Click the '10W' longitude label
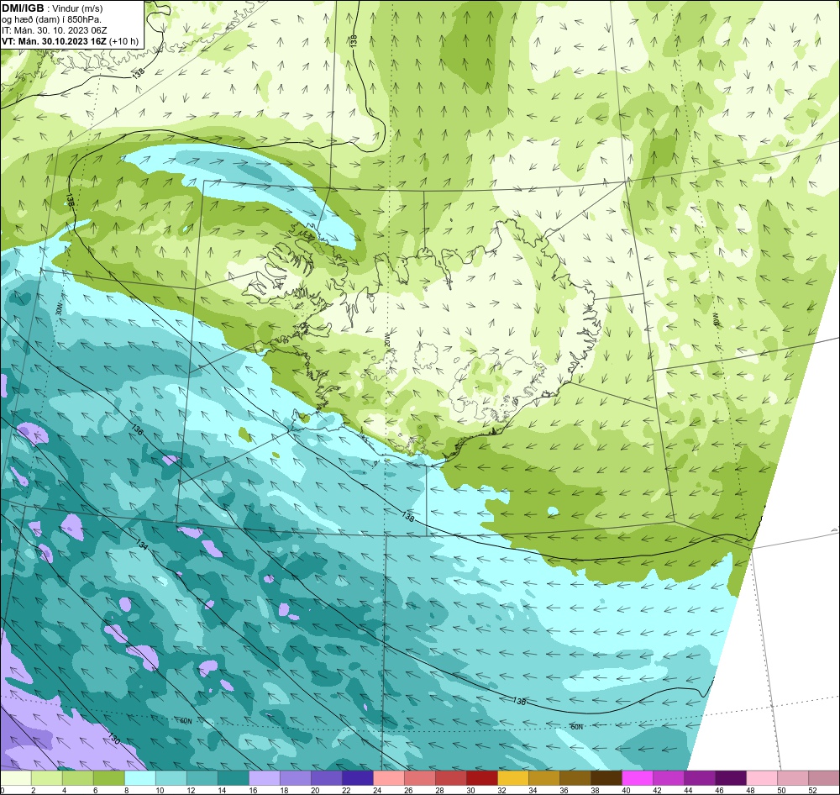 715,320
